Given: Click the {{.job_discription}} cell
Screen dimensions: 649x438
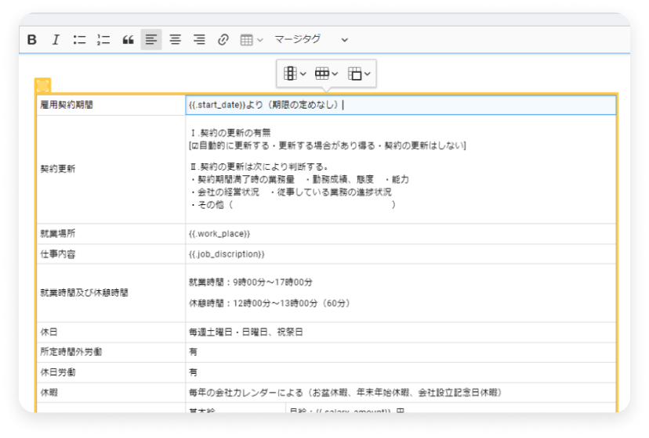Looking at the screenshot, I should [227, 254].
